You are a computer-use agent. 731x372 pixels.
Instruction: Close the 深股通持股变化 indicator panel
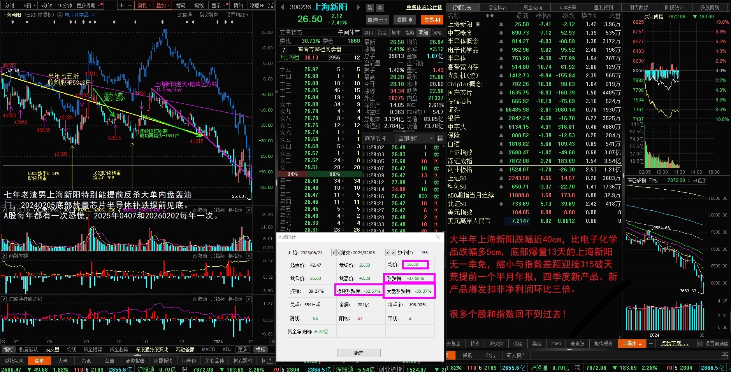click(249, 299)
